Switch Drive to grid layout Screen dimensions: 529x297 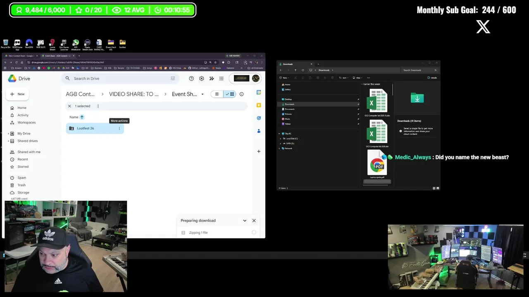[230, 94]
